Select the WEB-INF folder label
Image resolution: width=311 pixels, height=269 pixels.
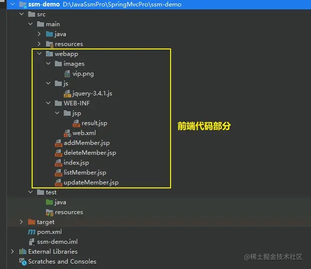click(77, 103)
